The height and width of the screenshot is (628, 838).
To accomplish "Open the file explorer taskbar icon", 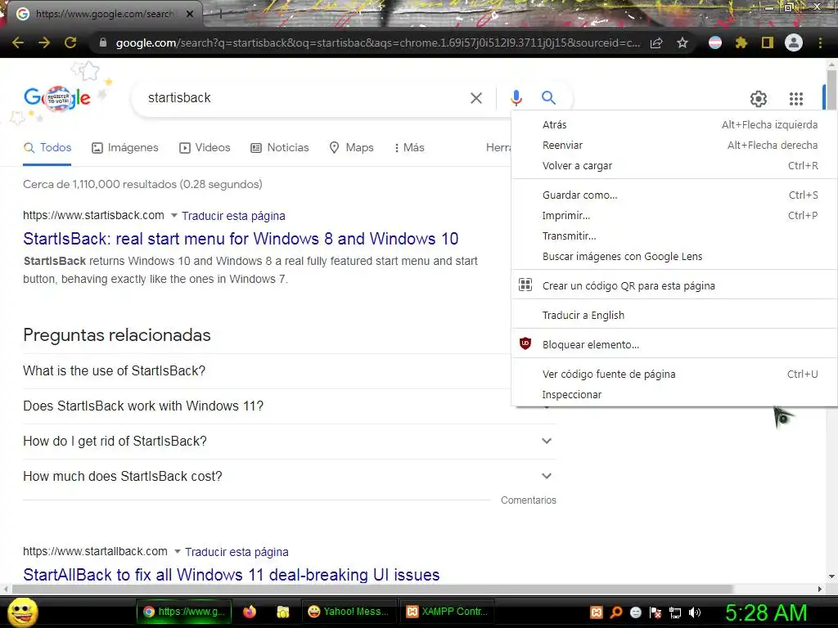I will [282, 612].
